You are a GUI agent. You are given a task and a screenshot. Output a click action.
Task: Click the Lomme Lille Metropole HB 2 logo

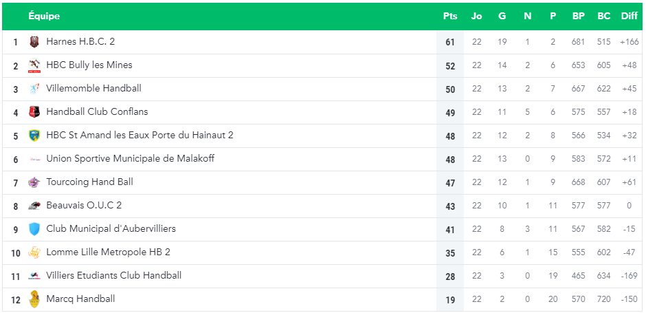pyautogui.click(x=34, y=252)
